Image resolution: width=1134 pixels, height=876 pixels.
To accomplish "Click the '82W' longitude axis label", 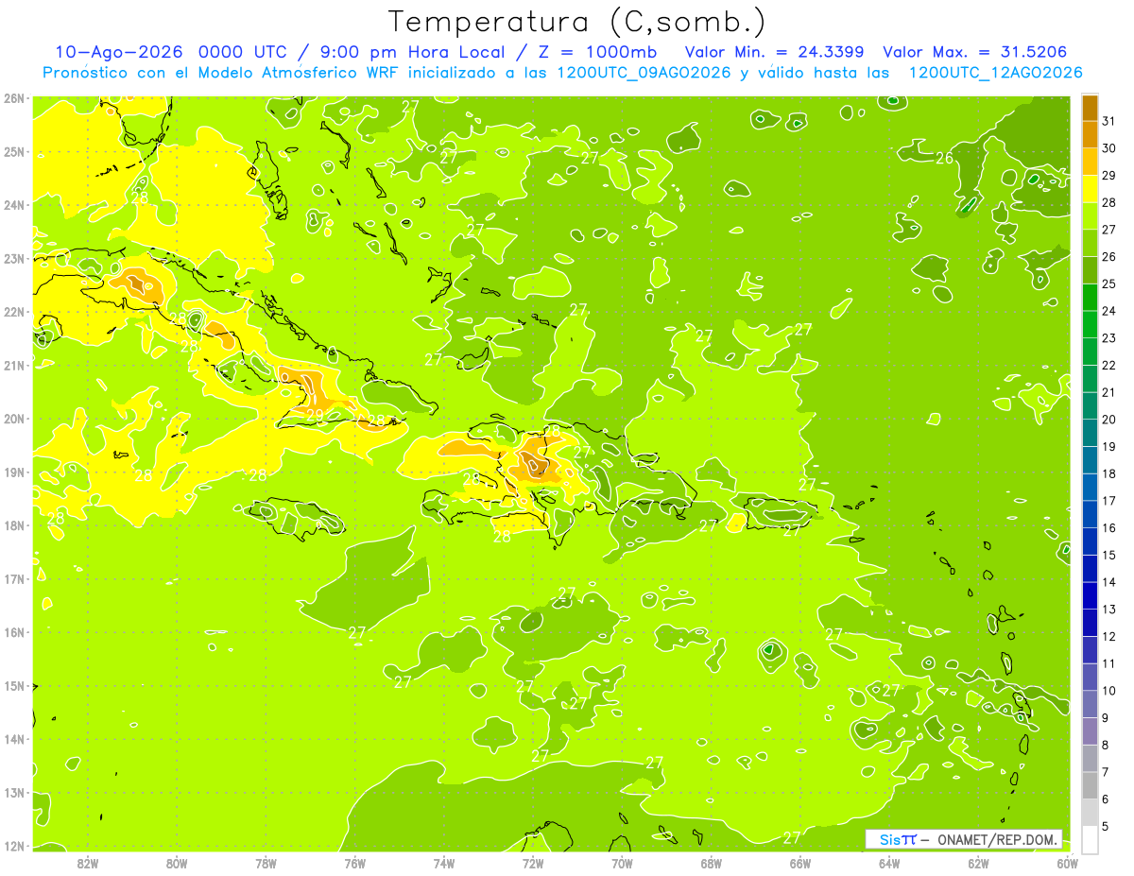I will tap(88, 863).
